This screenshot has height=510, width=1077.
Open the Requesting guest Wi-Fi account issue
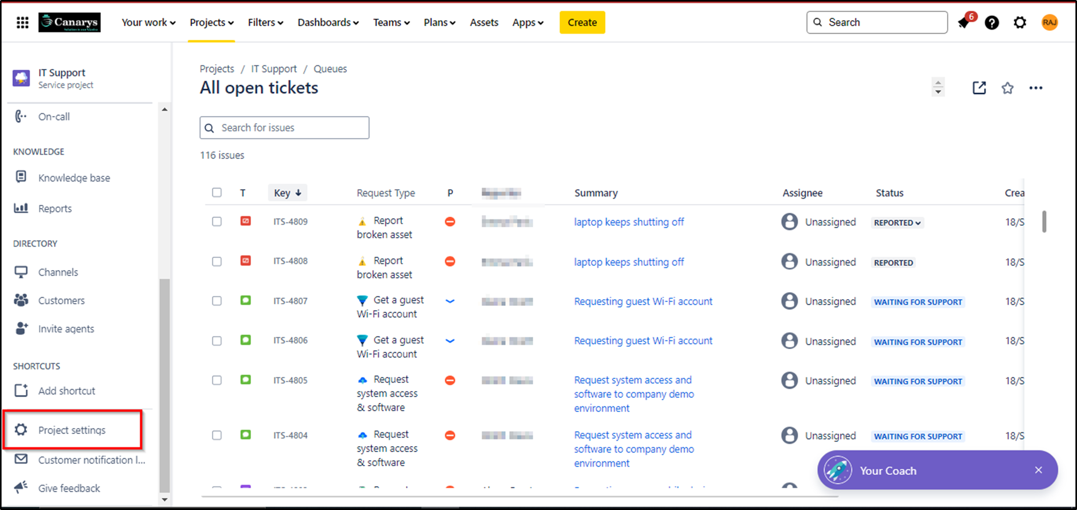tap(643, 301)
